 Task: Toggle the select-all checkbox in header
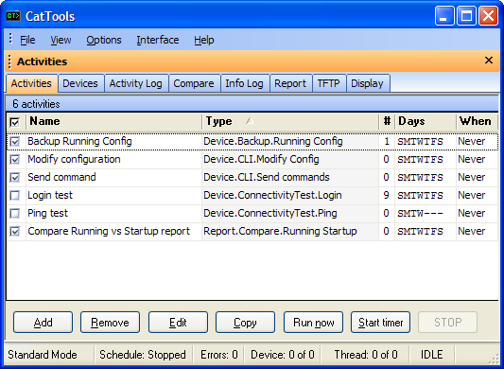pos(15,122)
